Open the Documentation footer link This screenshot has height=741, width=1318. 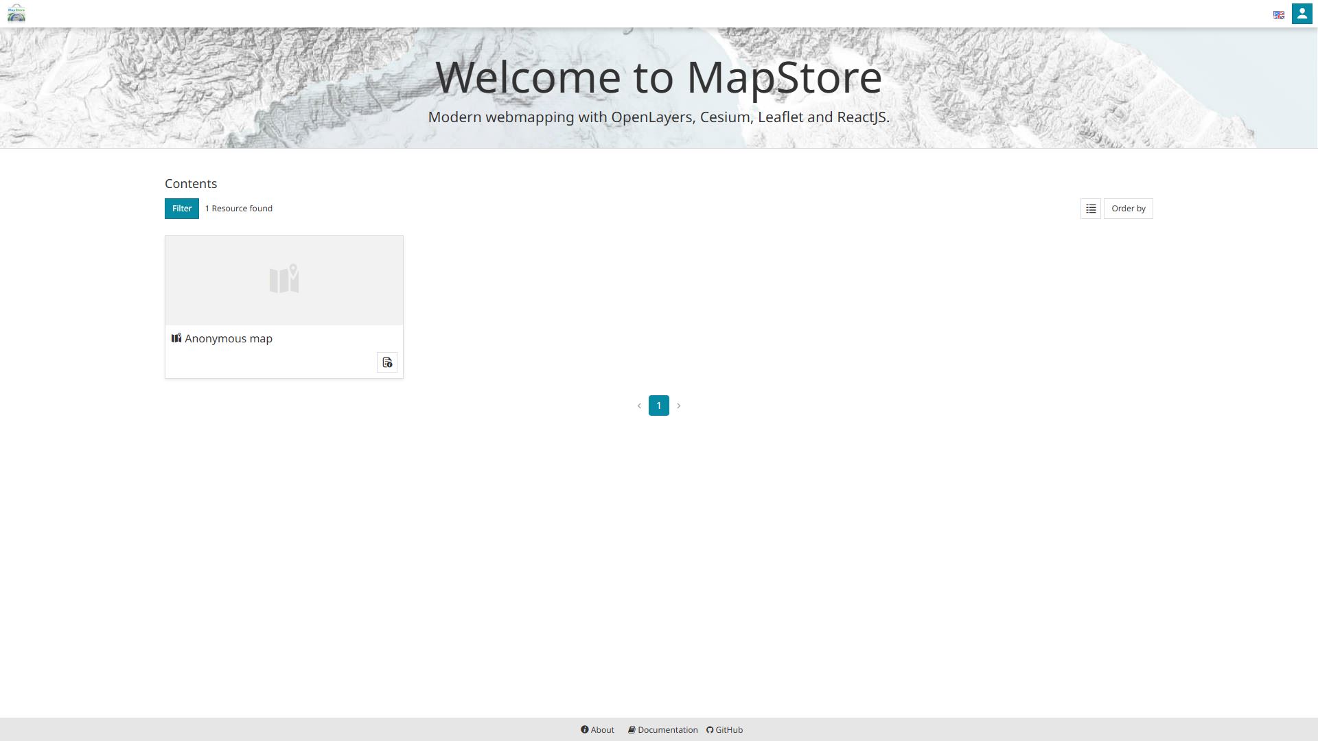tap(663, 729)
